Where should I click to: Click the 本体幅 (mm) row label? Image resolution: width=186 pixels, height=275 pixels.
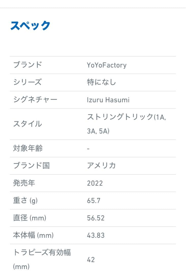point(33,235)
